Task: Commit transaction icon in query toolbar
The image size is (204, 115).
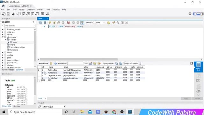Action: point(74,23)
